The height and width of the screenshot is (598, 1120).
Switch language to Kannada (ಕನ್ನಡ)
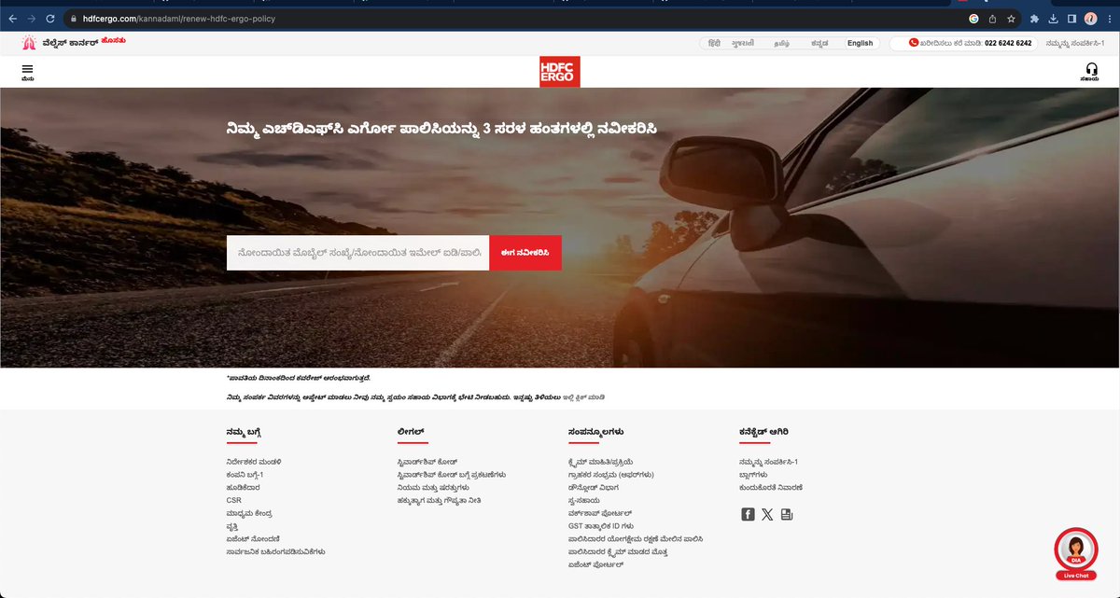819,43
